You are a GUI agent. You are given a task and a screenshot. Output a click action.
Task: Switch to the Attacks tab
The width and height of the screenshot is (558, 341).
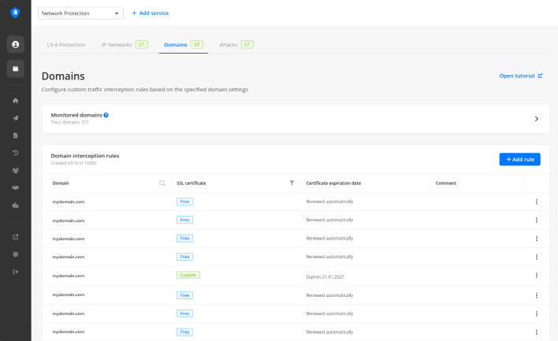coord(229,45)
